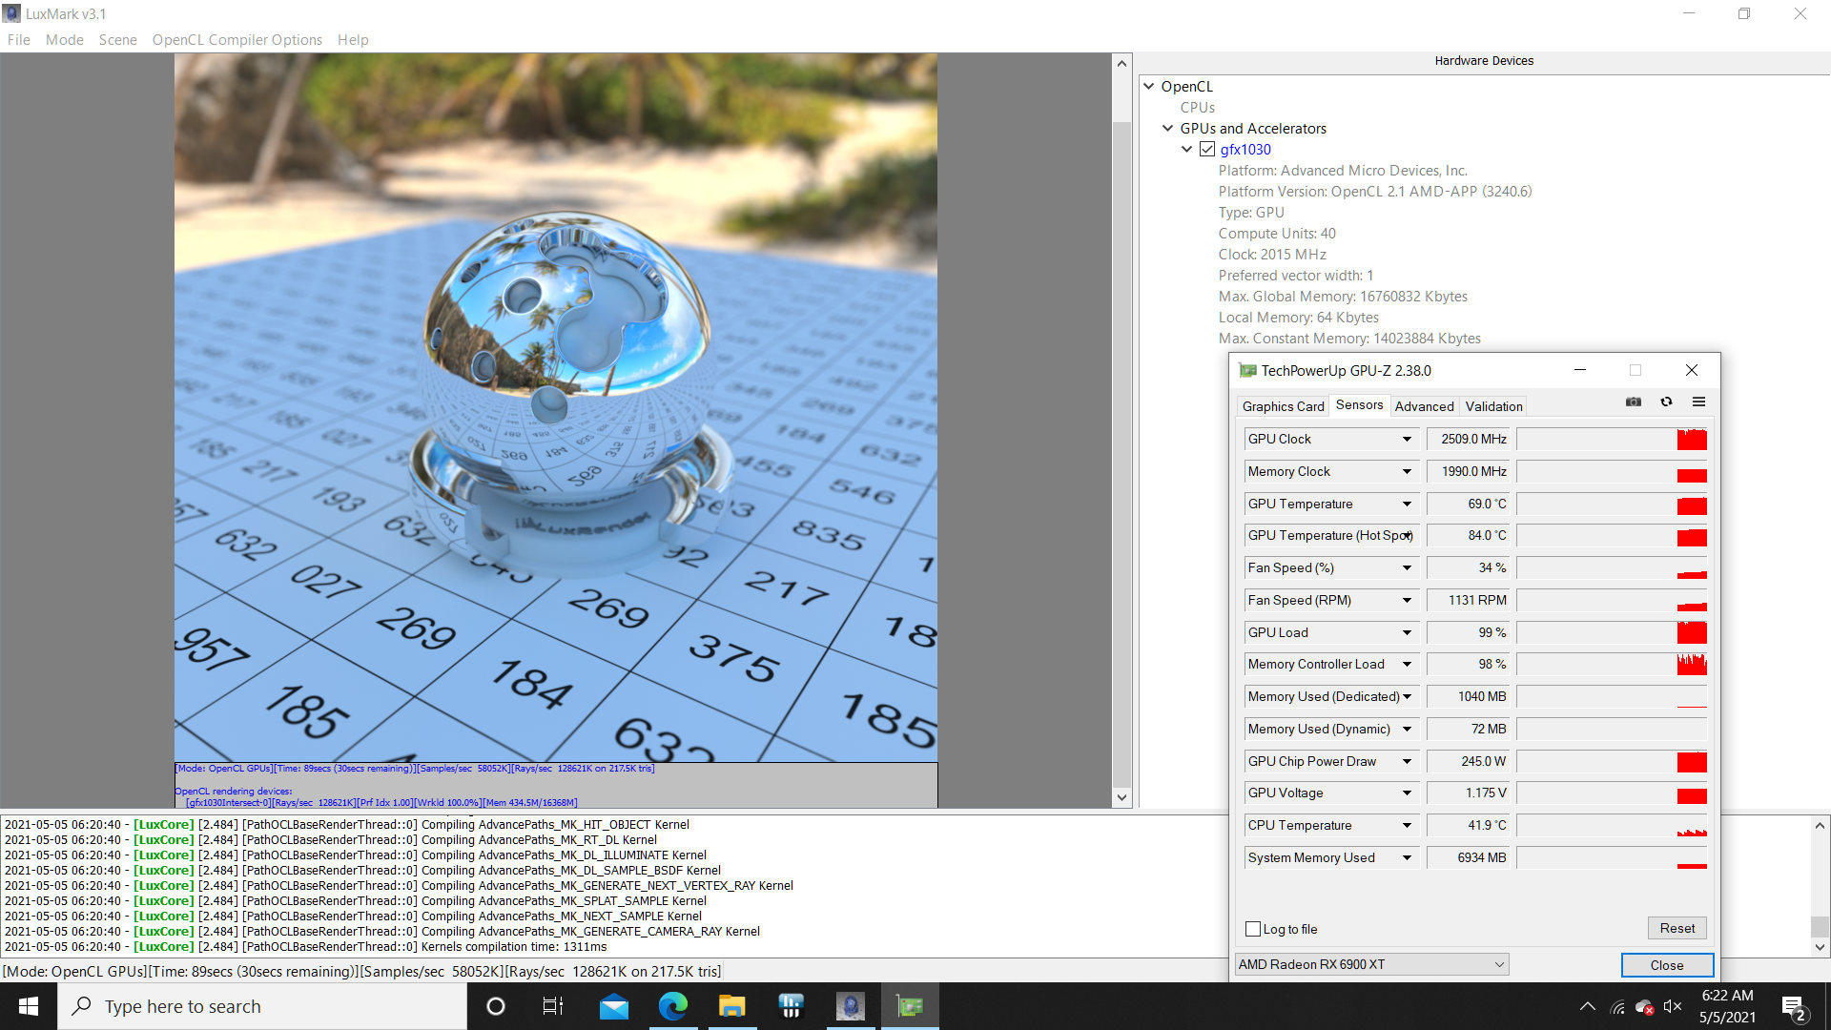Image resolution: width=1831 pixels, height=1030 pixels.
Task: Click the GPU-Z screenshot camera icon
Action: [1634, 402]
